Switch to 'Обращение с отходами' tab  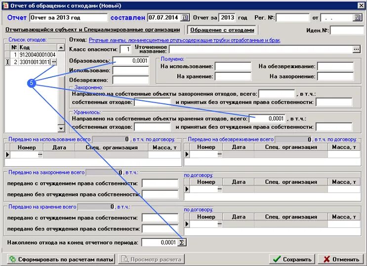[222, 30]
